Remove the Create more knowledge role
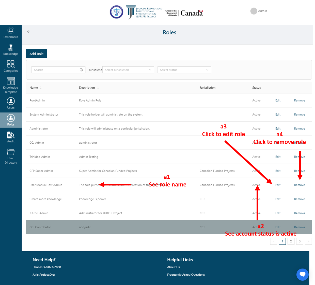The height and width of the screenshot is (285, 315). pyautogui.click(x=300, y=199)
